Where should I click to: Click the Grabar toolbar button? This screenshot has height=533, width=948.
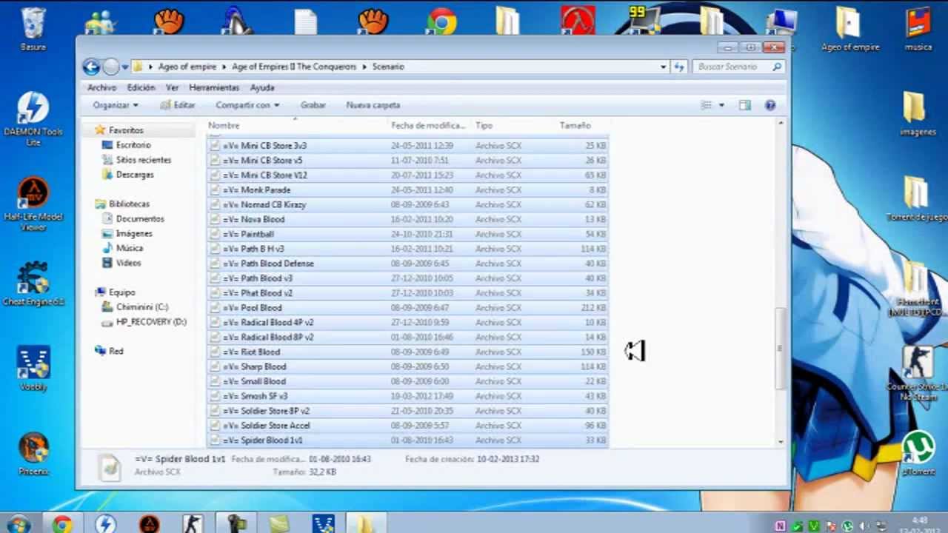[x=313, y=105]
